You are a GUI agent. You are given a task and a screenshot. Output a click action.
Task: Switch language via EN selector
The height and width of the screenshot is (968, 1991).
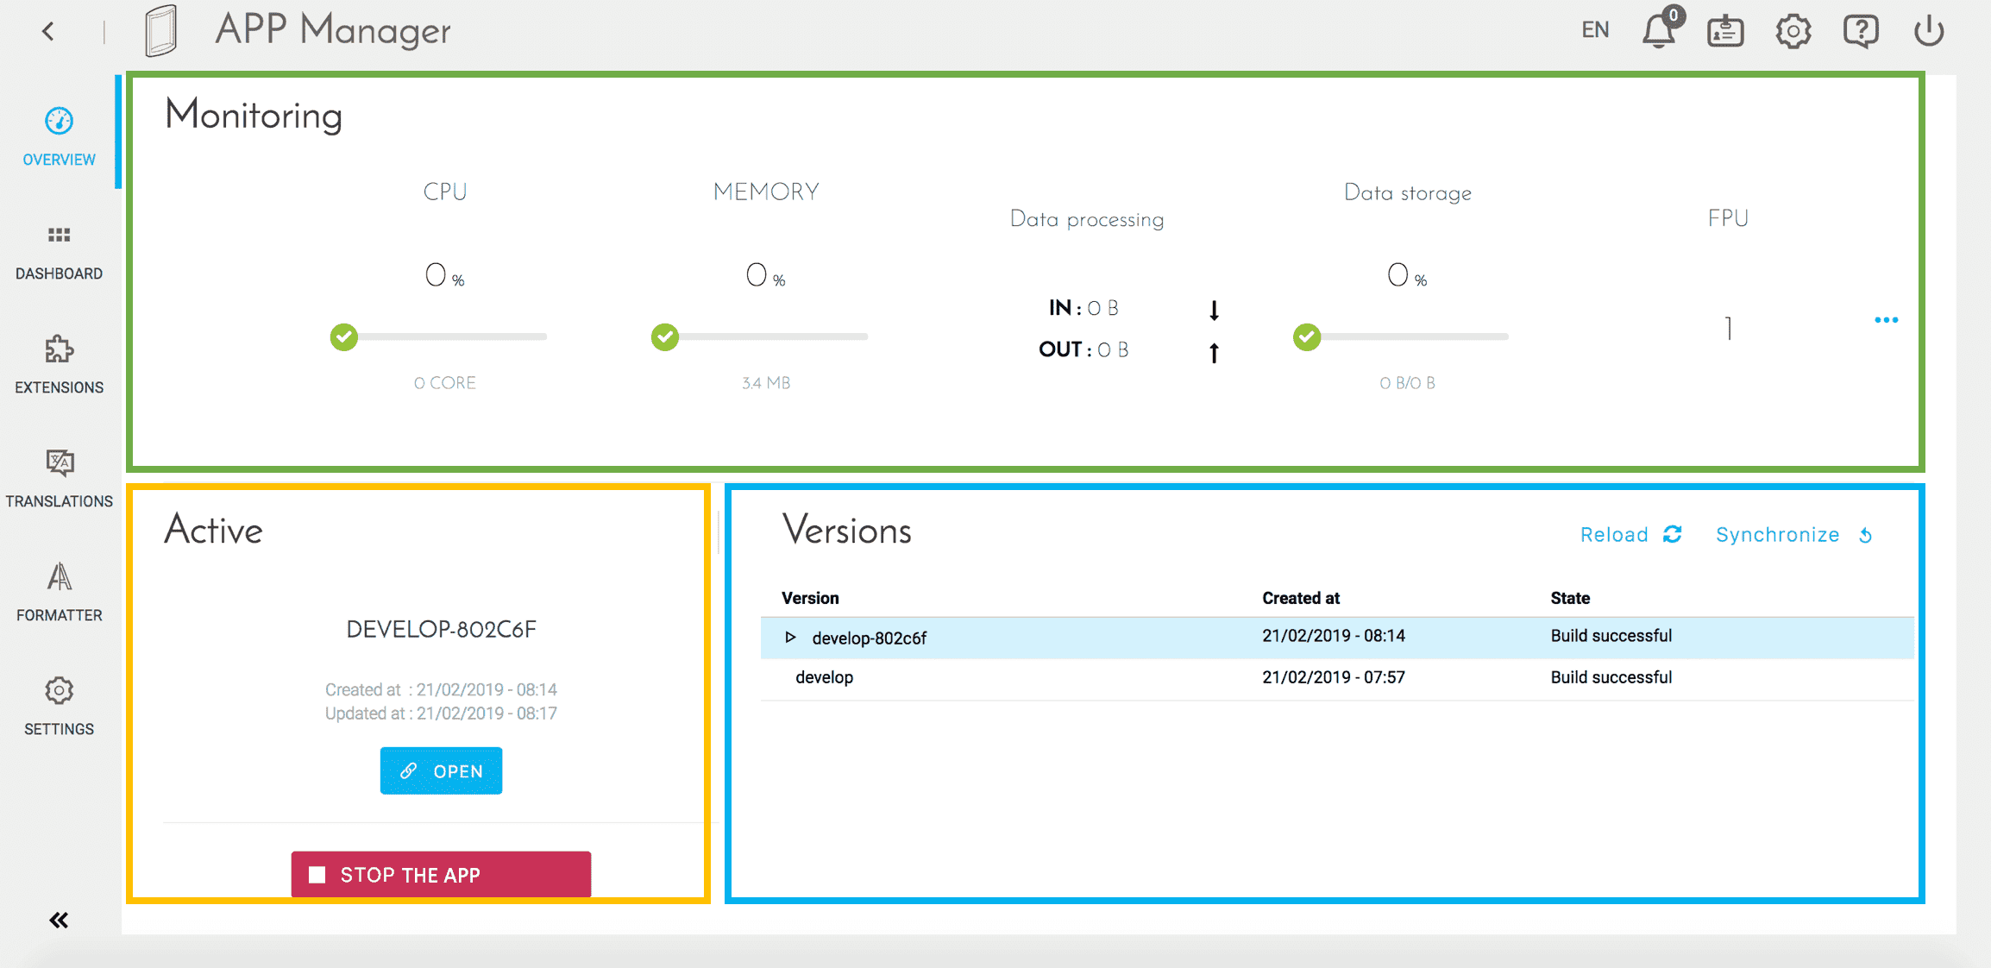tap(1595, 30)
